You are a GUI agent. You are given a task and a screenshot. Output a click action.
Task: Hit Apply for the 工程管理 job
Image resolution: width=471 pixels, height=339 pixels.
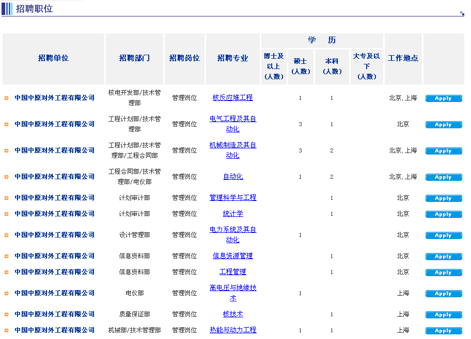pos(443,273)
